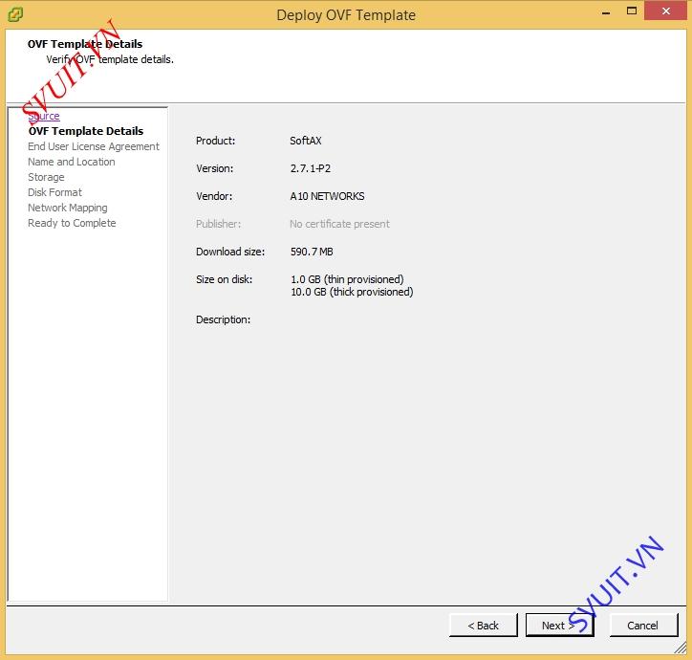The height and width of the screenshot is (660, 692).
Task: Click Verify OVF template details subtitle
Action: 110,59
